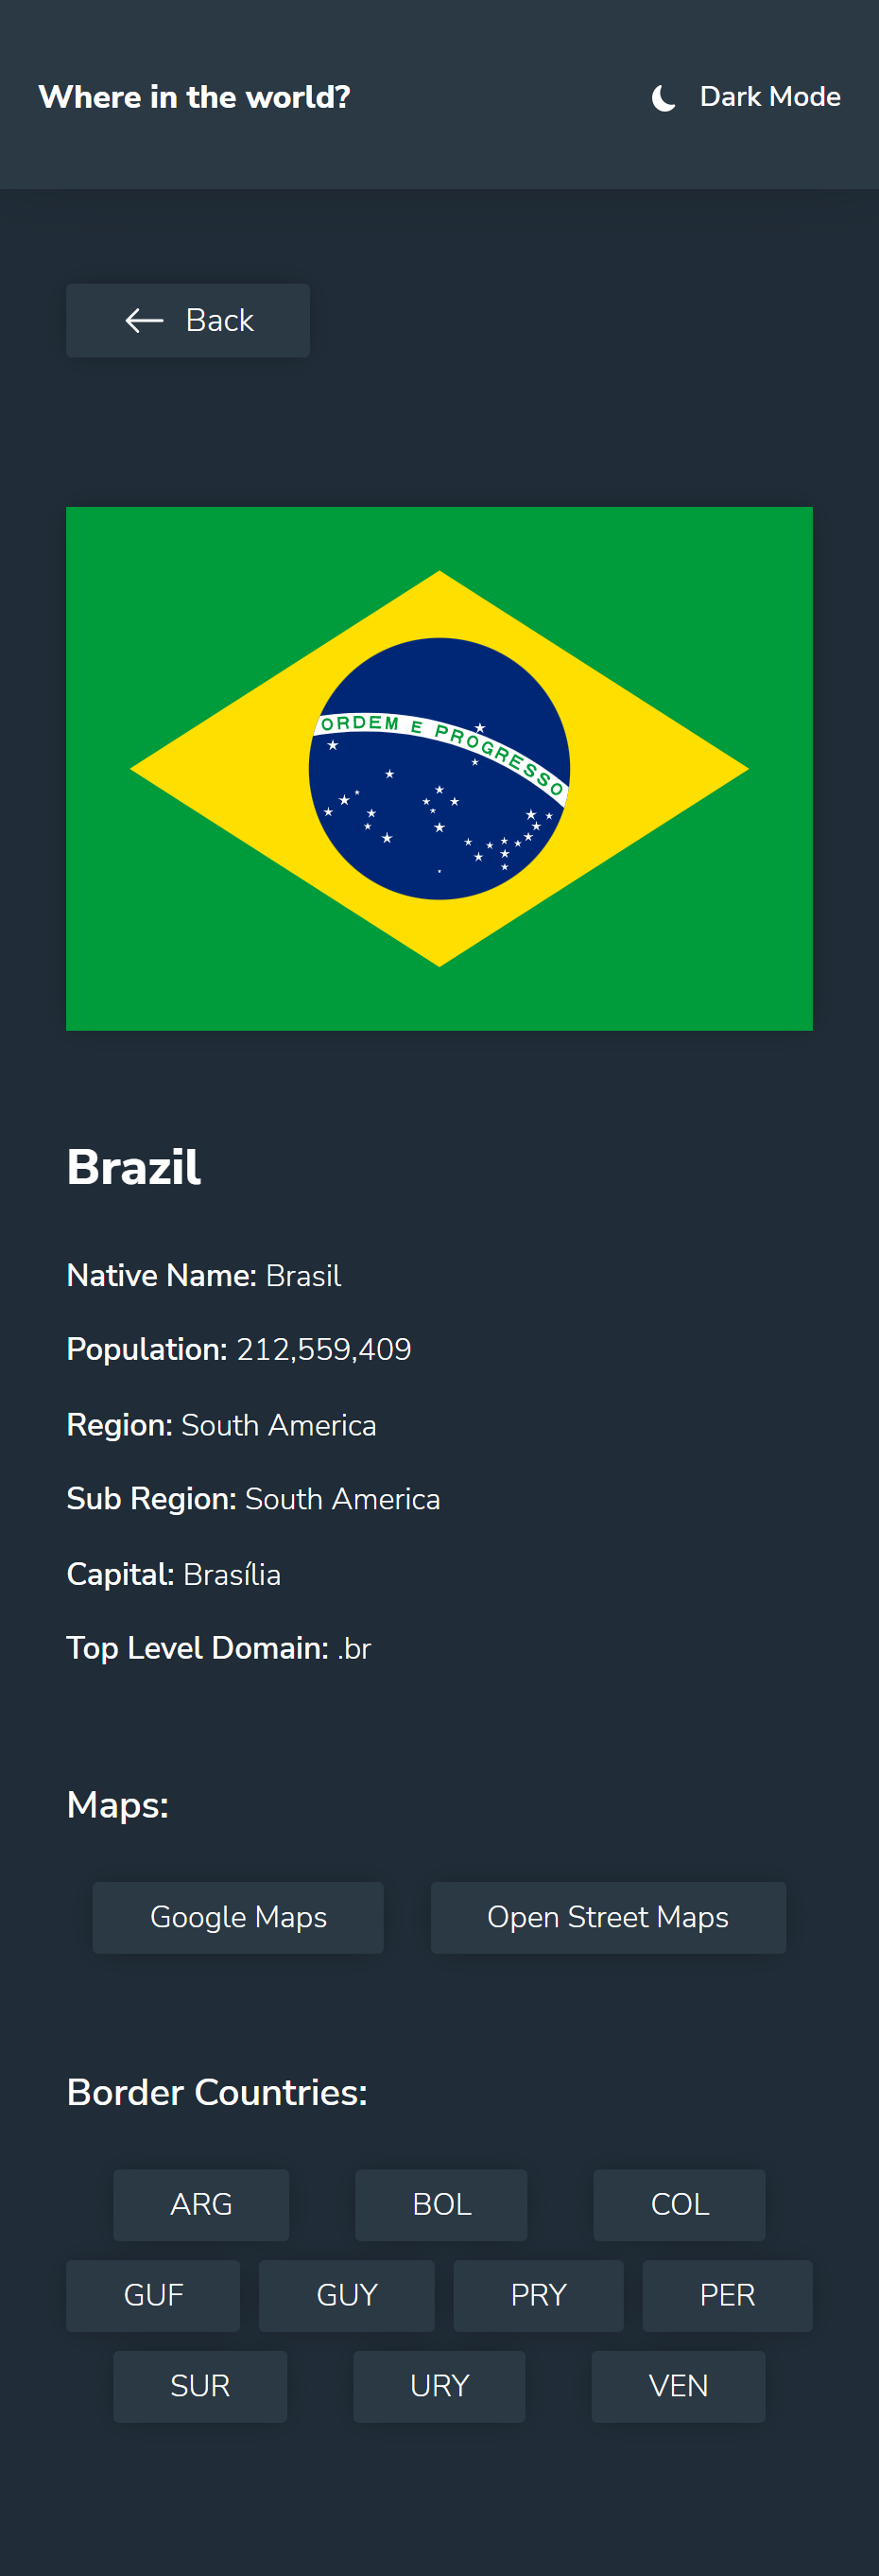The width and height of the screenshot is (879, 2576).
Task: View the PRY border country
Action: [x=537, y=2295]
